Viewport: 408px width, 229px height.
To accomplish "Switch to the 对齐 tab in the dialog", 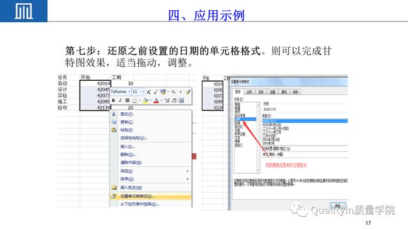I will (249, 92).
